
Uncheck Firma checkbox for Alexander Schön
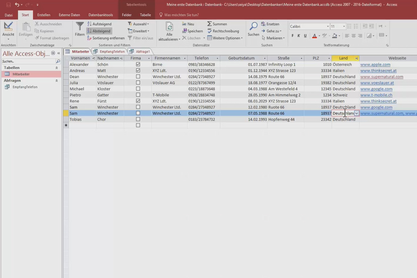point(138,65)
